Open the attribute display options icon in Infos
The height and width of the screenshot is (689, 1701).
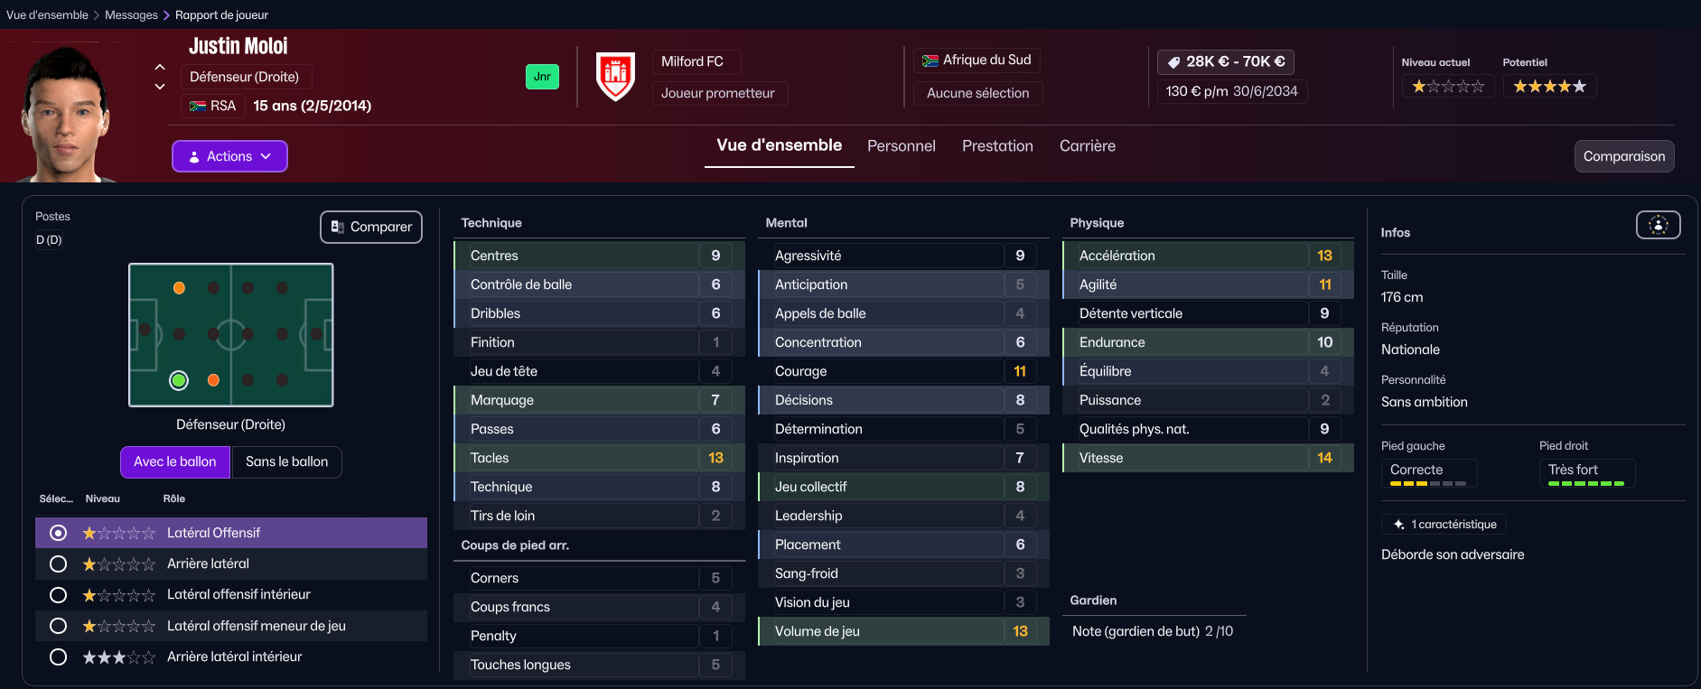(1658, 225)
